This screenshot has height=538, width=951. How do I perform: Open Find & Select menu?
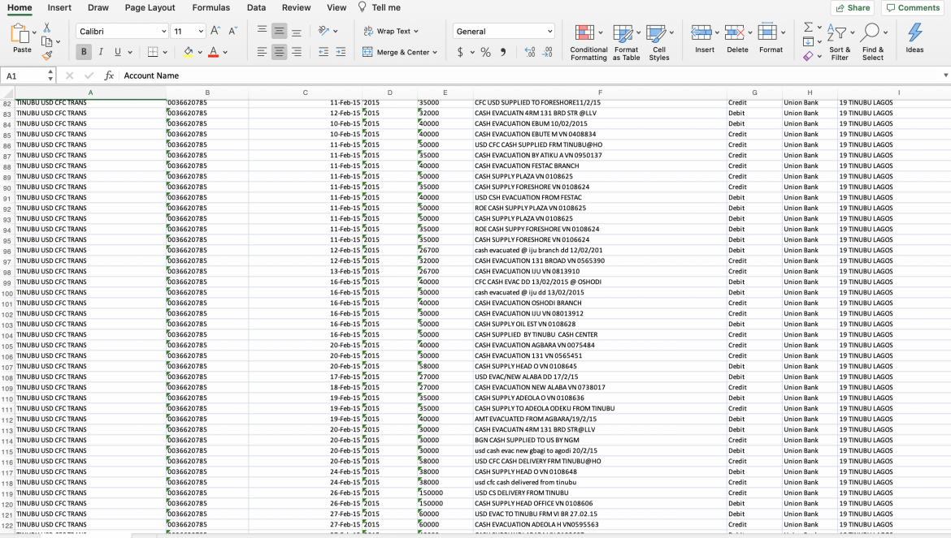tap(873, 42)
